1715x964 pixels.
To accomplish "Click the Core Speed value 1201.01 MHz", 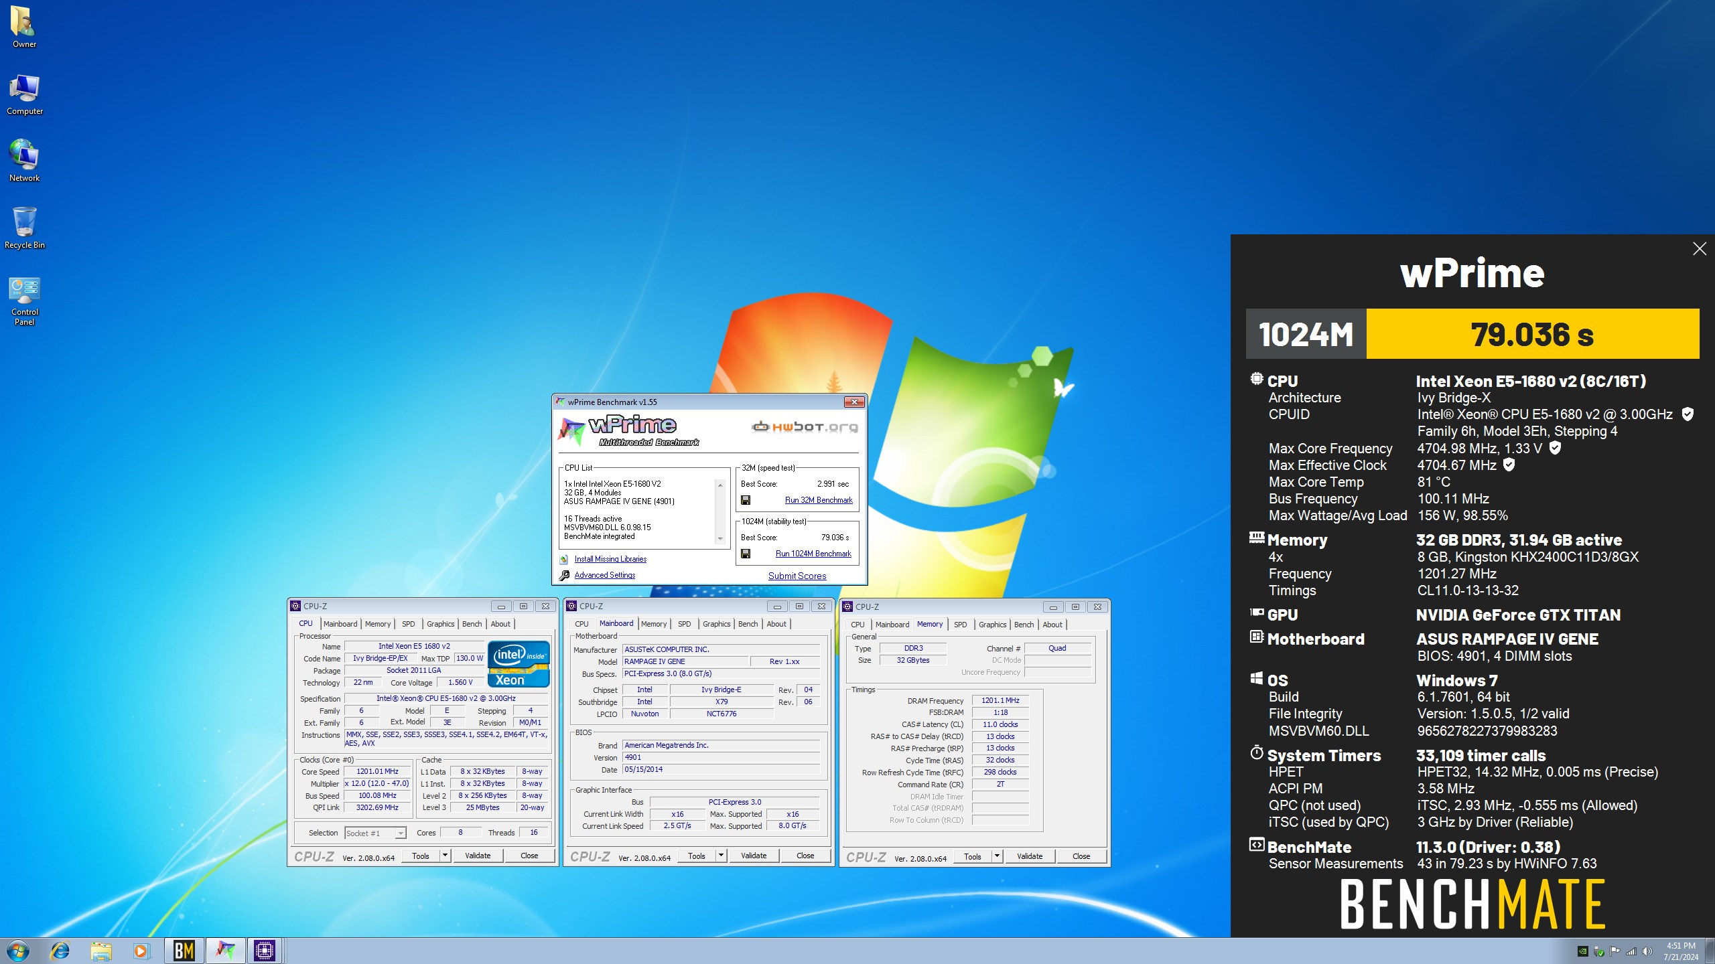I will tap(377, 771).
